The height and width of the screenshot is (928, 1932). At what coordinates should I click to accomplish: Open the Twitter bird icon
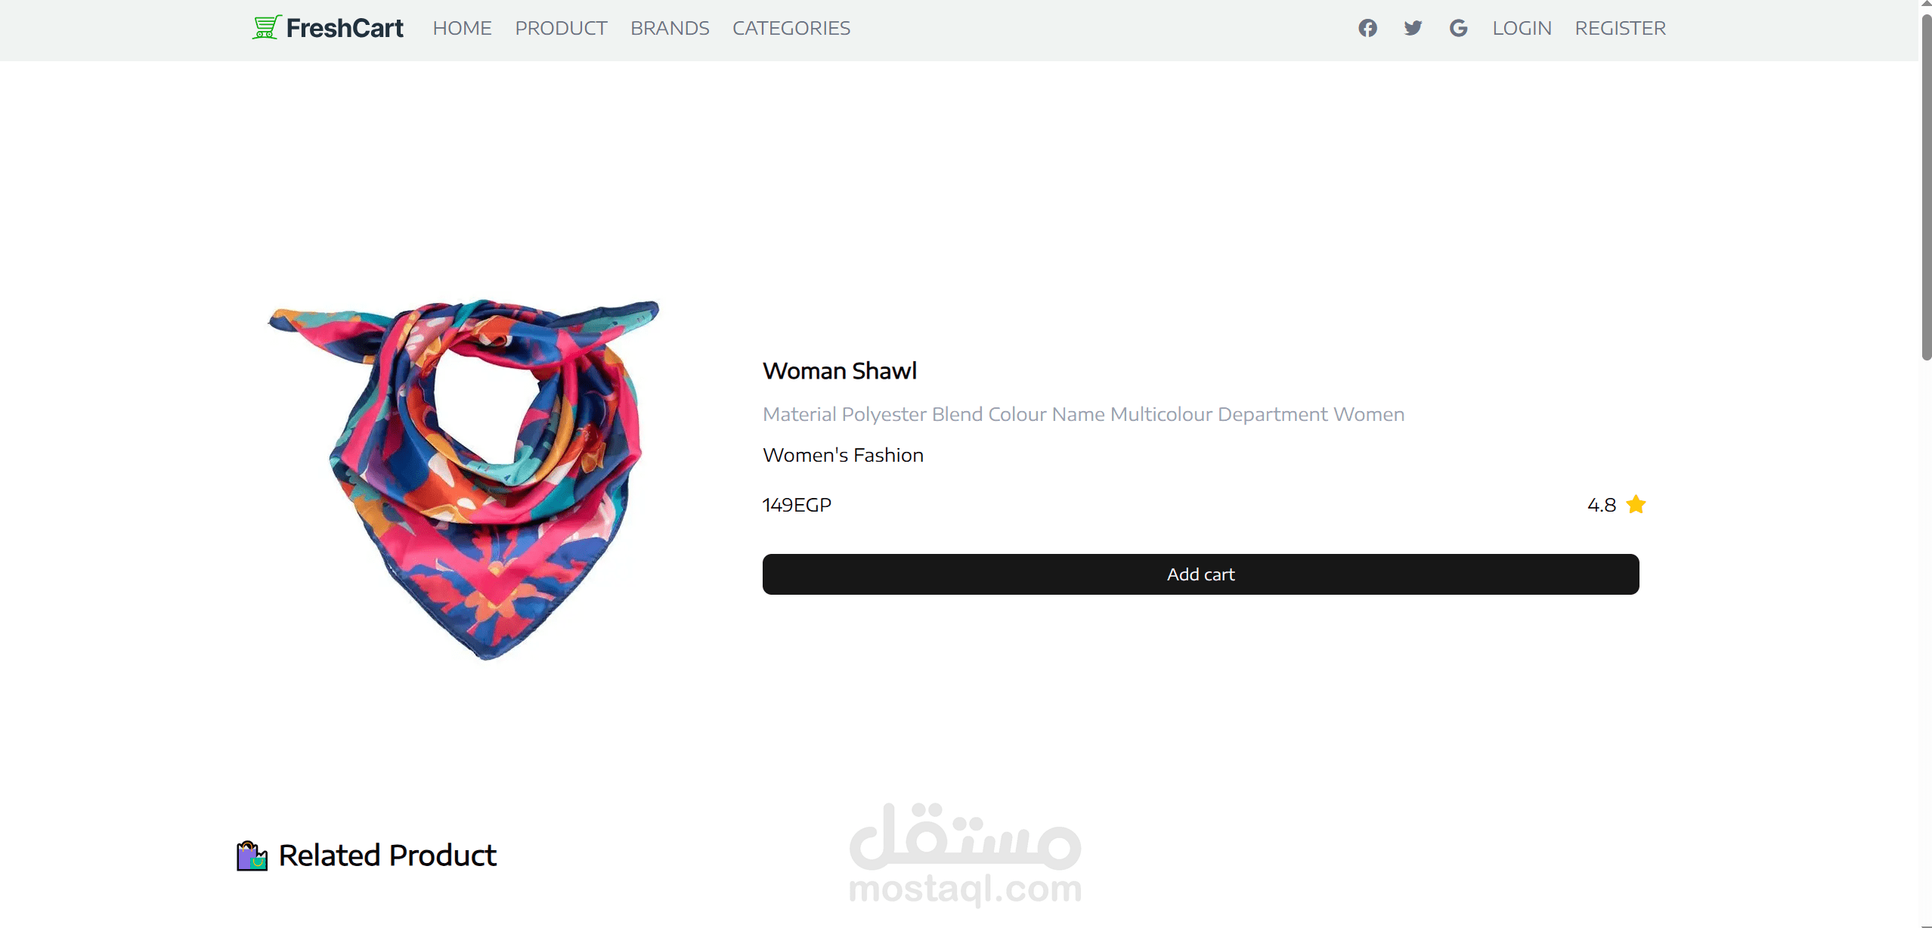(x=1413, y=28)
